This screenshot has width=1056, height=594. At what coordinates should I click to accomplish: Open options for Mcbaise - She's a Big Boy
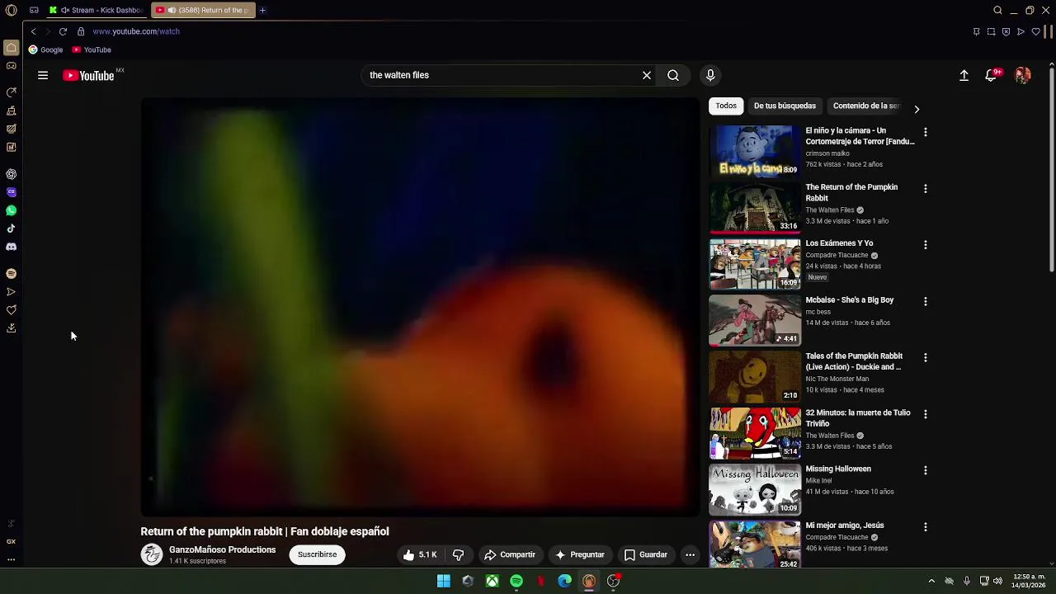[x=926, y=301]
